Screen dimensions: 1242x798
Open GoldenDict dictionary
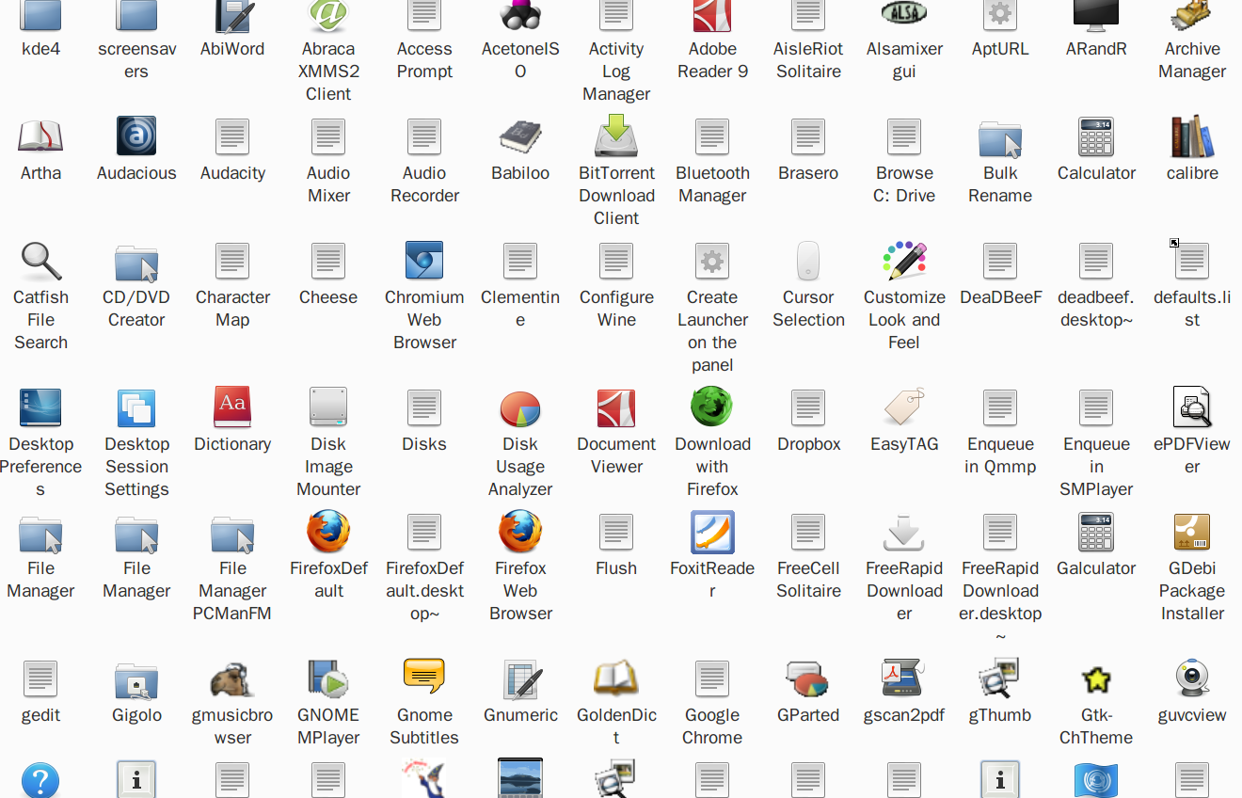(x=616, y=677)
